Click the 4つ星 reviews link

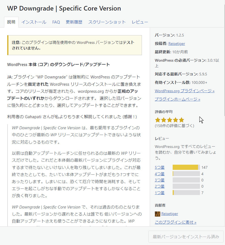159,174
